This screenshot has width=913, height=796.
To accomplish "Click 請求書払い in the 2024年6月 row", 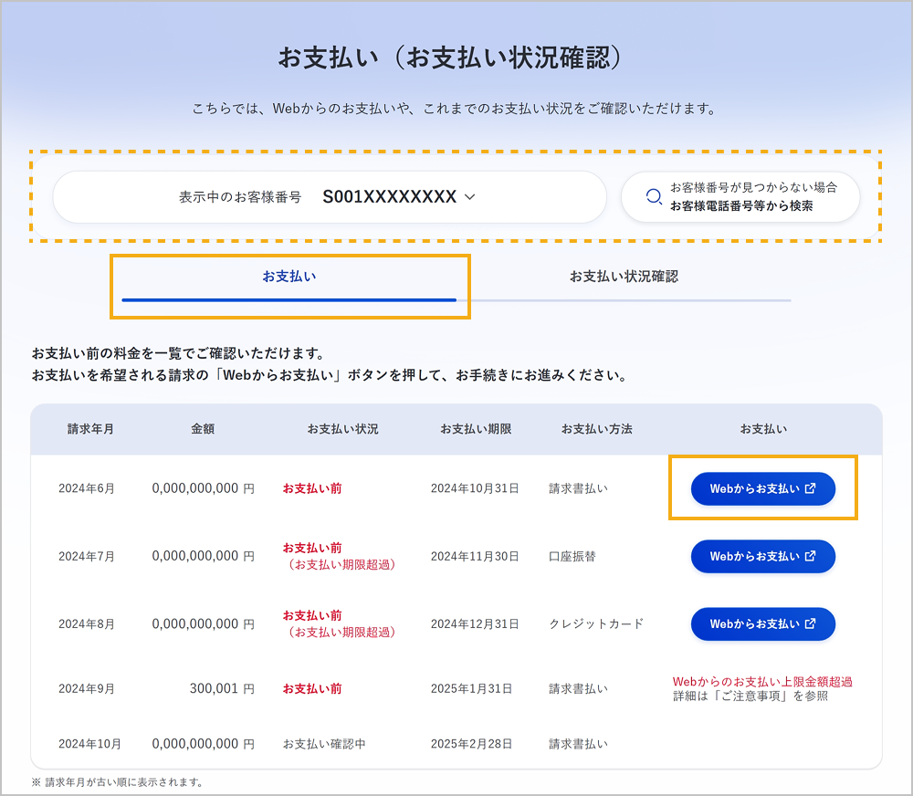I will click(578, 488).
